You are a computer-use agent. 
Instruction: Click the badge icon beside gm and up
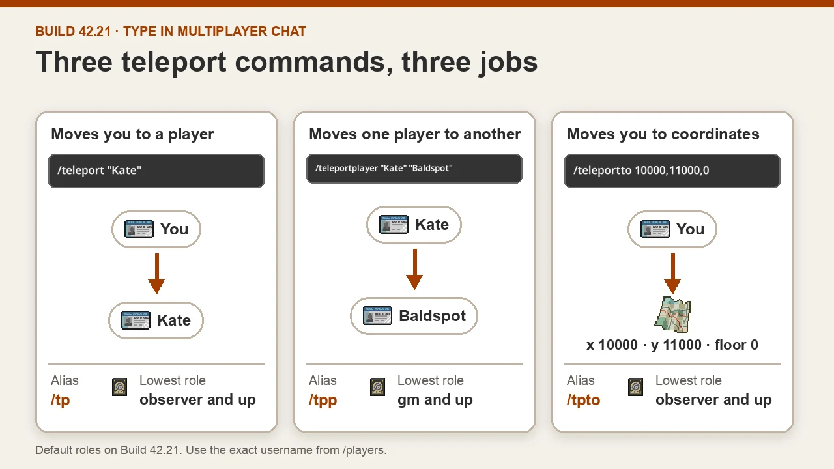[377, 387]
